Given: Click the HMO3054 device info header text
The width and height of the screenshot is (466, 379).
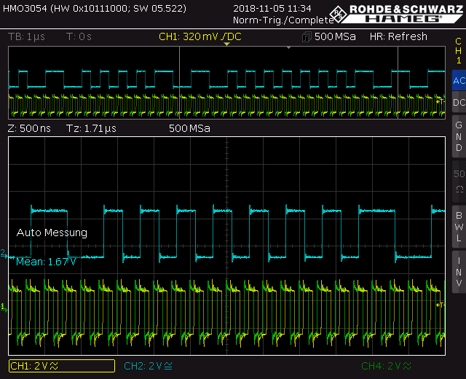Looking at the screenshot, I should coord(95,8).
